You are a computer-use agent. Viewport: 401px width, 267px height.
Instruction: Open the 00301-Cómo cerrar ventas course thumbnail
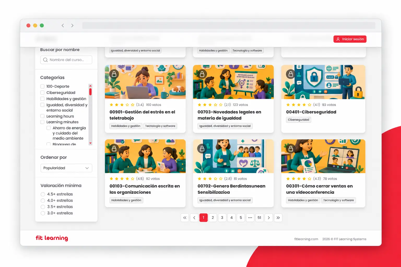[x=323, y=156]
